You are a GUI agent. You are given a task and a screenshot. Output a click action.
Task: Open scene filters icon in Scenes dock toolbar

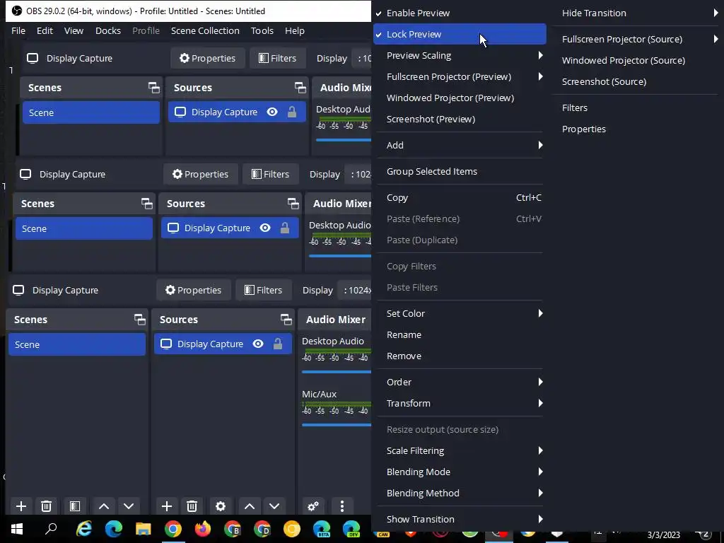coord(75,506)
